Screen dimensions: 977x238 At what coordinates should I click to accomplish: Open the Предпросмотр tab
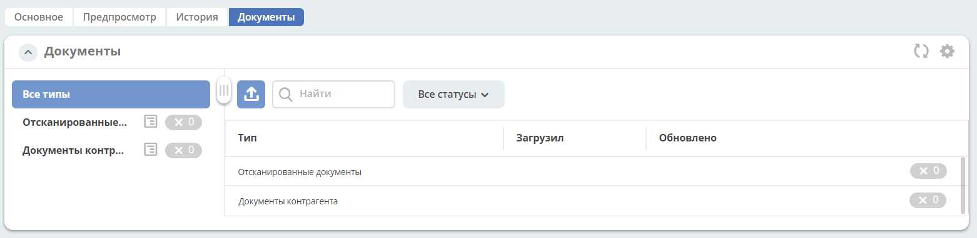point(119,17)
